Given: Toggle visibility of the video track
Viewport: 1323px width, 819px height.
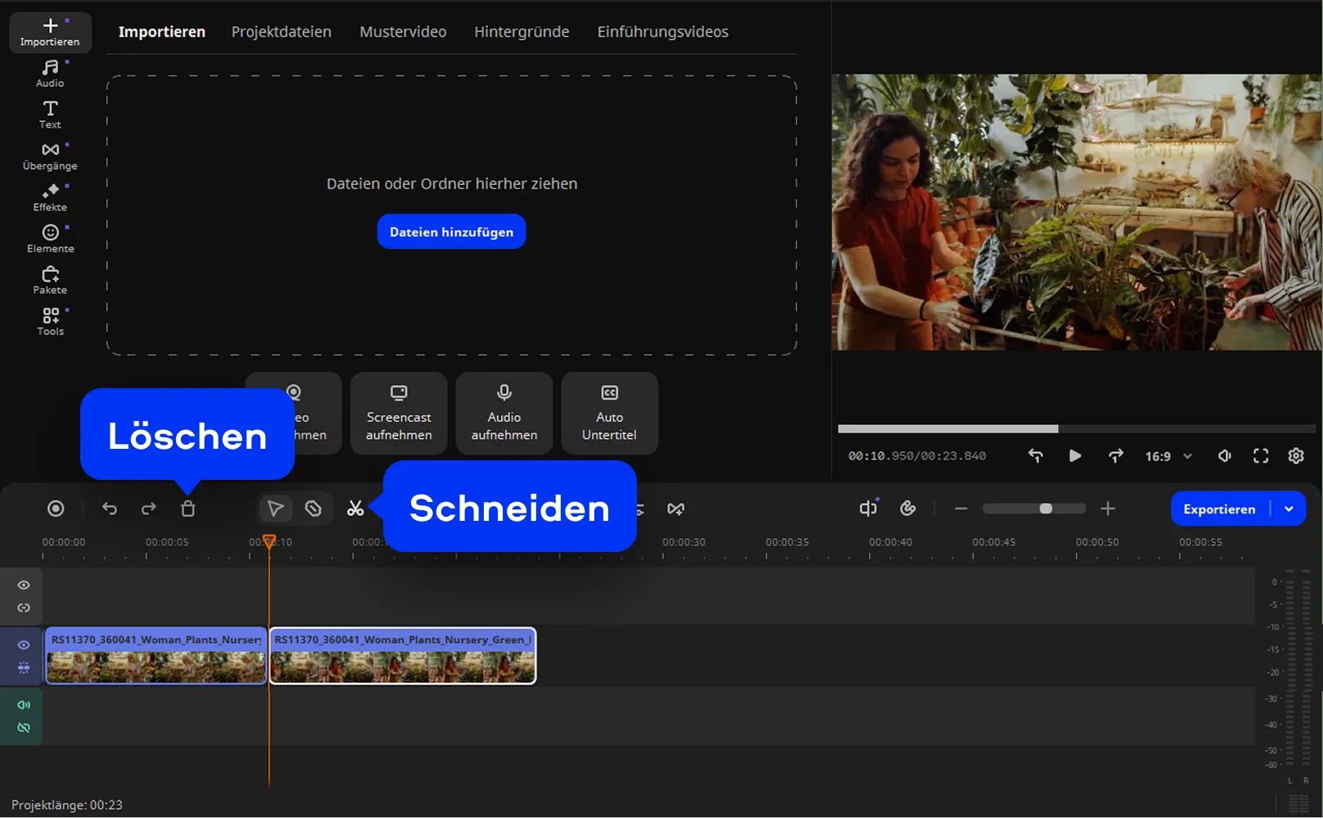Looking at the screenshot, I should 24,645.
